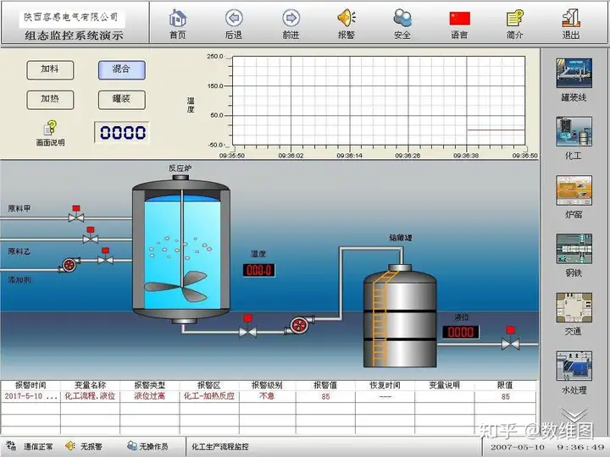This screenshot has width=610, height=457.
Task: Toggle the 原料甲 pipeline valve
Action: (x=76, y=214)
